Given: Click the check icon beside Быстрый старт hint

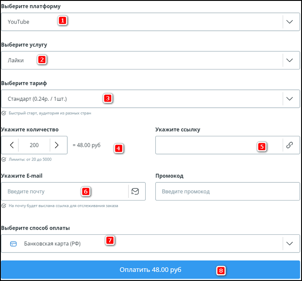Looking at the screenshot, I should coord(4,113).
